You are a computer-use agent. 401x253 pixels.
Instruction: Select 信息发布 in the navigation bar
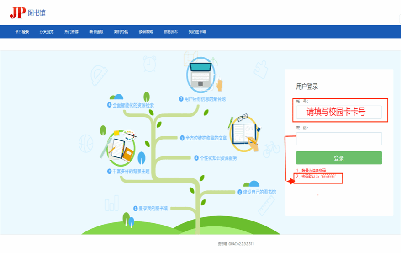[x=170, y=32]
